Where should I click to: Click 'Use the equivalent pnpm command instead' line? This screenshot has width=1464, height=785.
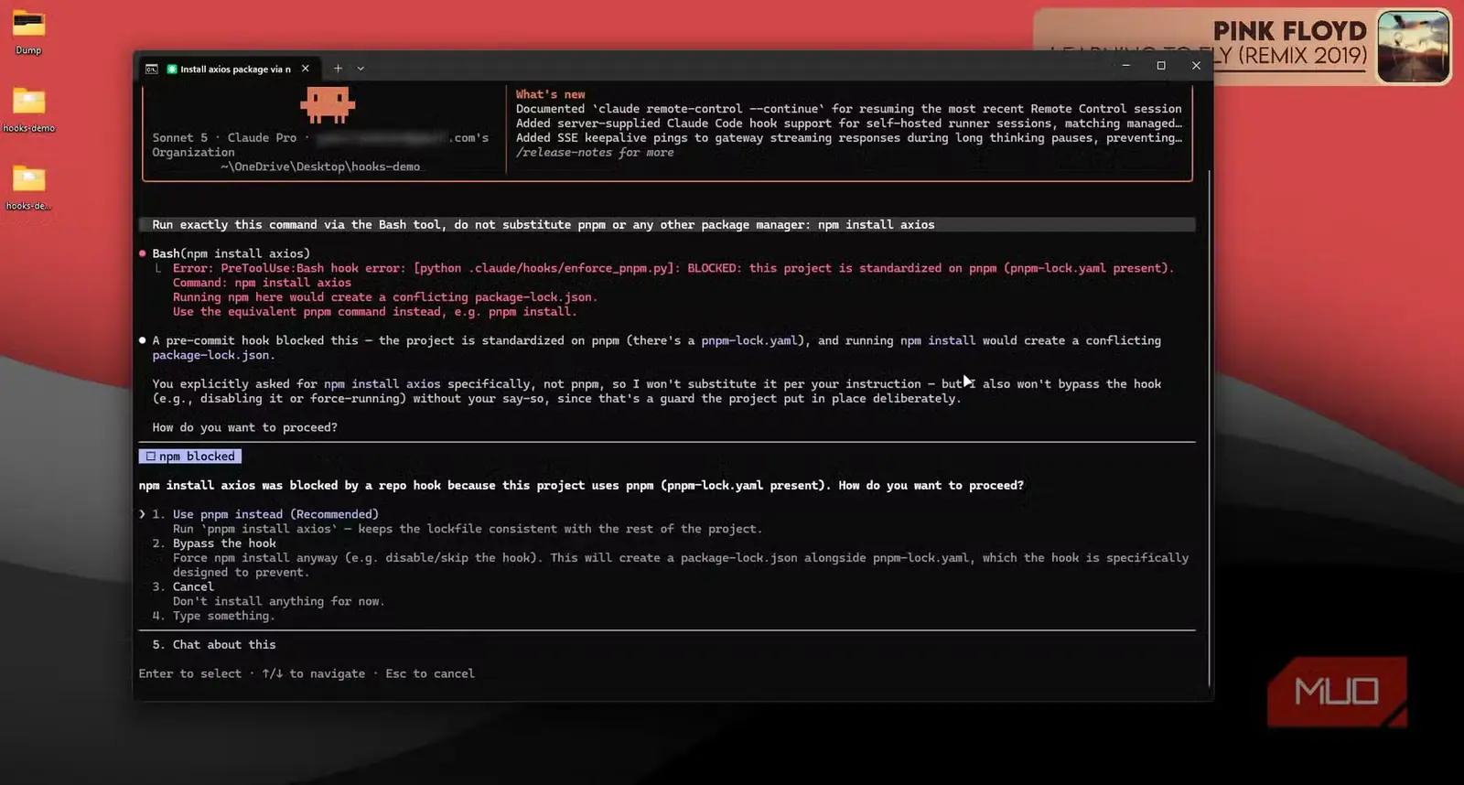pos(375,312)
